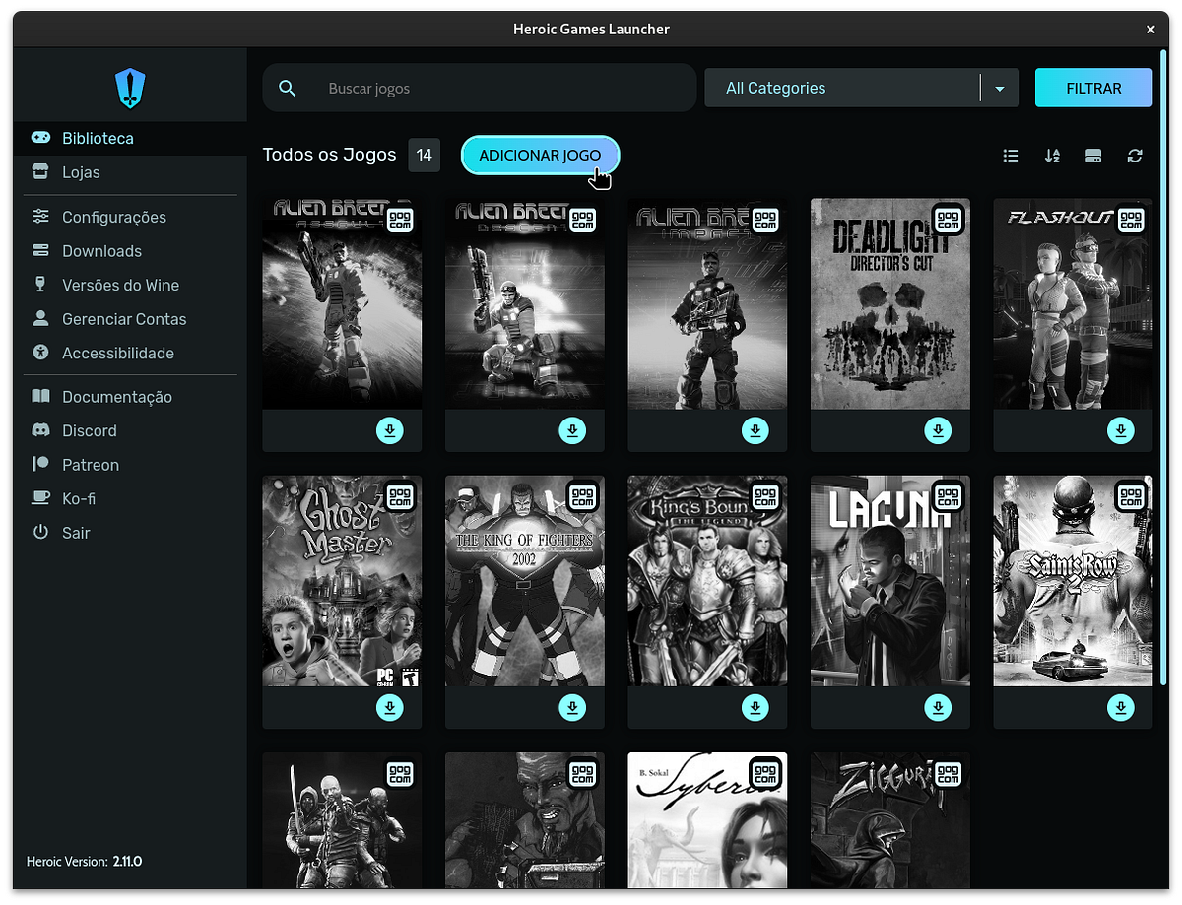Open the Ghost Master cover thumbnail
This screenshot has width=1182, height=905.
click(342, 581)
